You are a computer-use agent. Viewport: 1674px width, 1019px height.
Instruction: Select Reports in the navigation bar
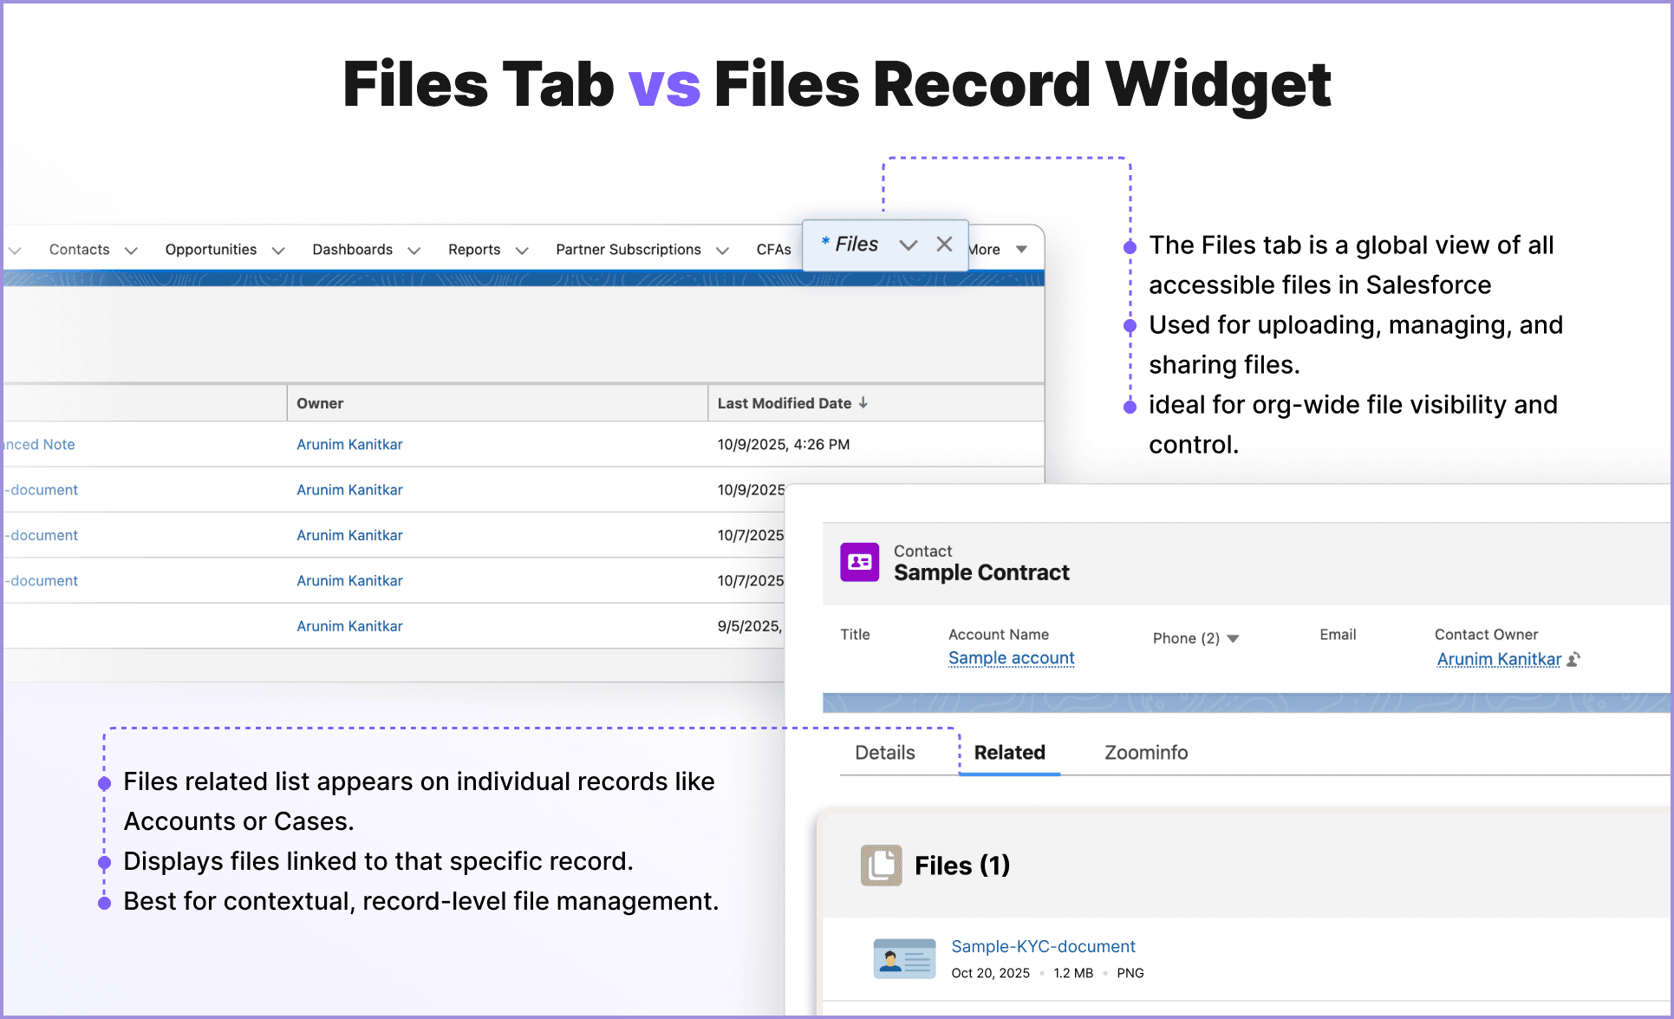(474, 249)
